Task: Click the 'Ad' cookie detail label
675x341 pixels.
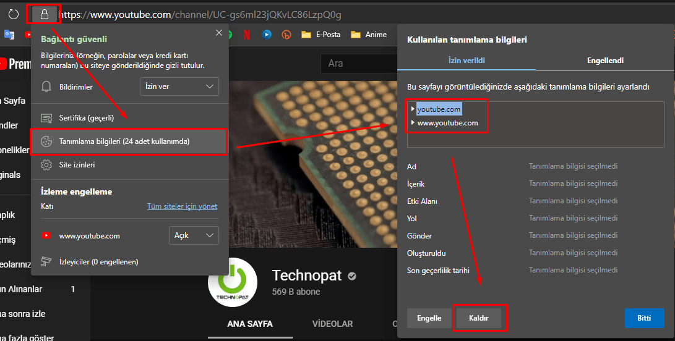Action: point(411,166)
